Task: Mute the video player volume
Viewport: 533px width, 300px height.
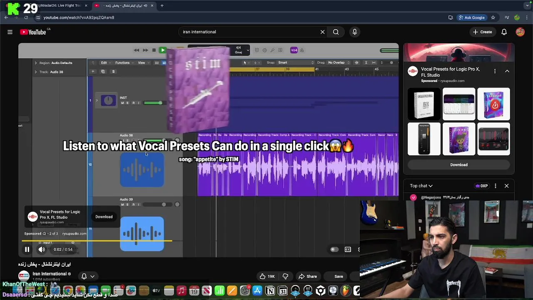Action: [42, 250]
